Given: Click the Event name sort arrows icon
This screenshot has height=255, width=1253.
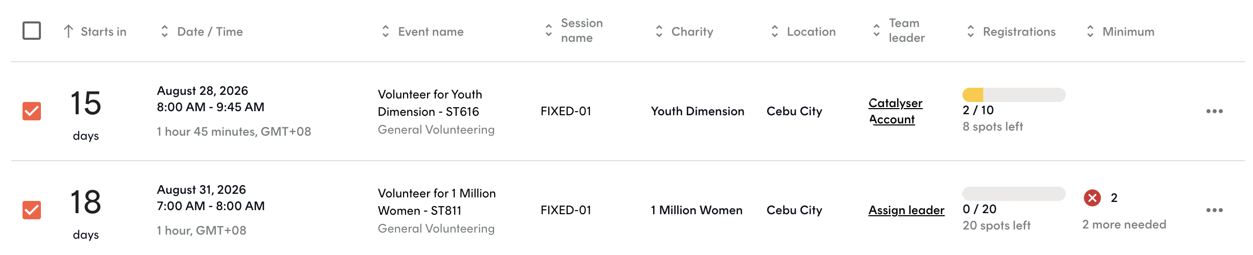Looking at the screenshot, I should pos(385,32).
